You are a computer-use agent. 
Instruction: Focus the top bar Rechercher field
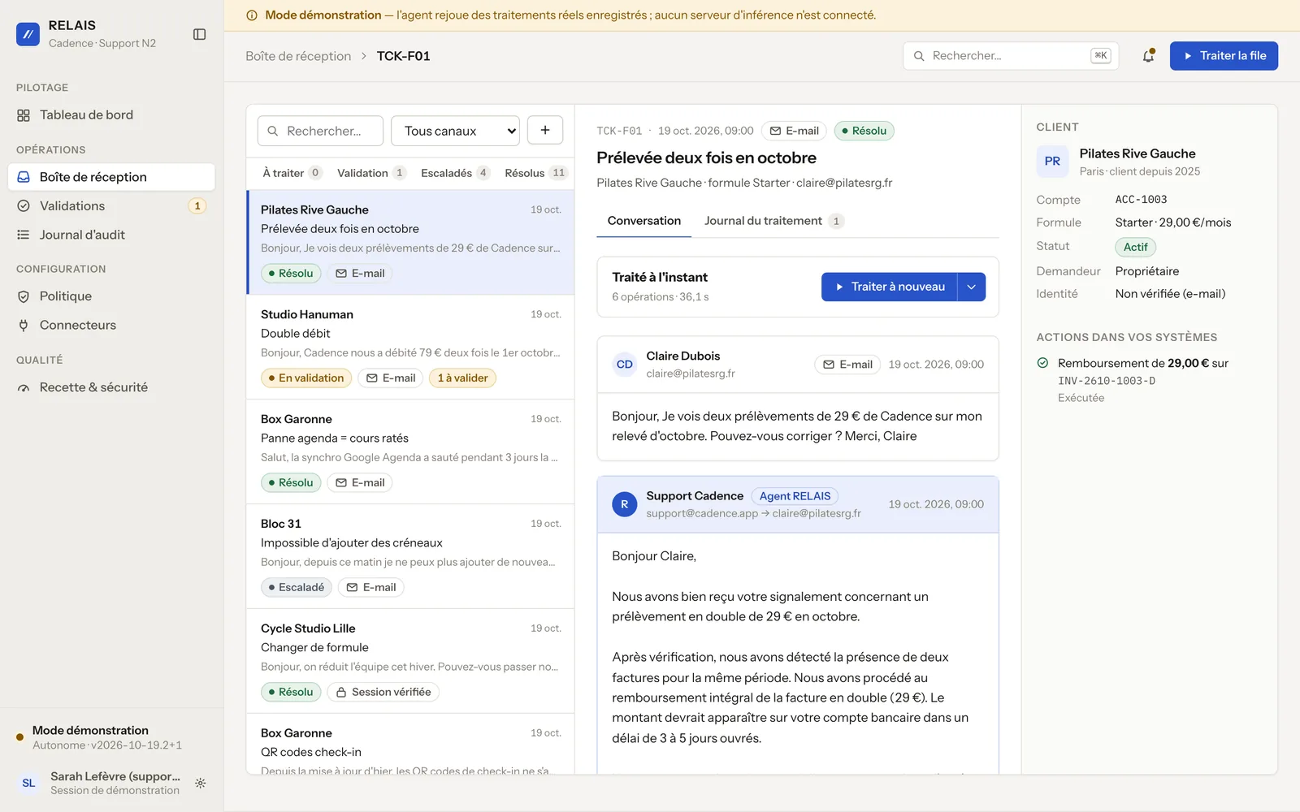click(x=1011, y=56)
